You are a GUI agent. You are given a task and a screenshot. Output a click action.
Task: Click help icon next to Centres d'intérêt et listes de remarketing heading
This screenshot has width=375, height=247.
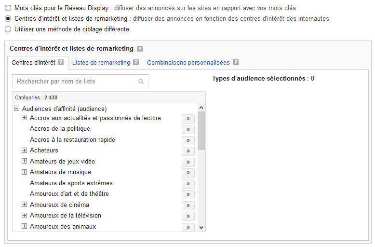(140, 49)
